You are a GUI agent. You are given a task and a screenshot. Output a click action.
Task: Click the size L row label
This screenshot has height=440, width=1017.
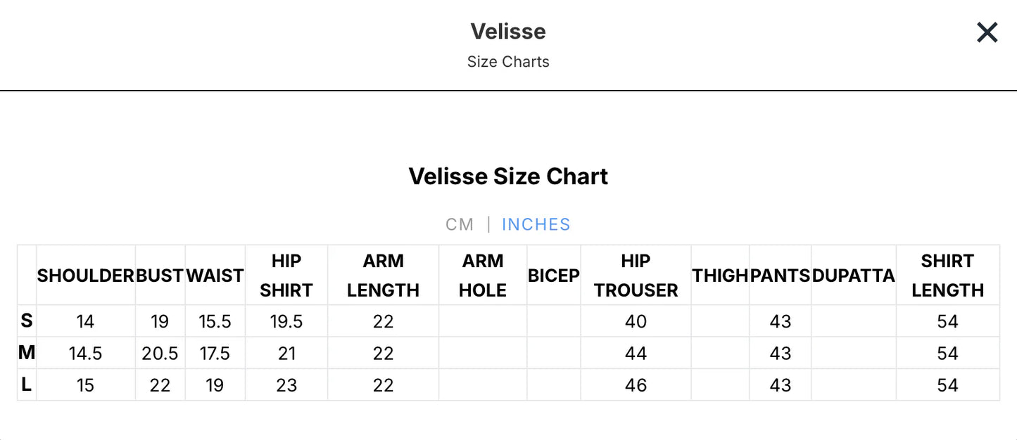pyautogui.click(x=26, y=385)
